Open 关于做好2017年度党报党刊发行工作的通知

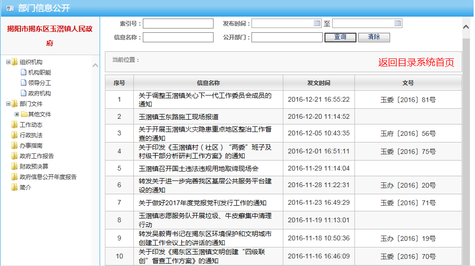(202, 203)
